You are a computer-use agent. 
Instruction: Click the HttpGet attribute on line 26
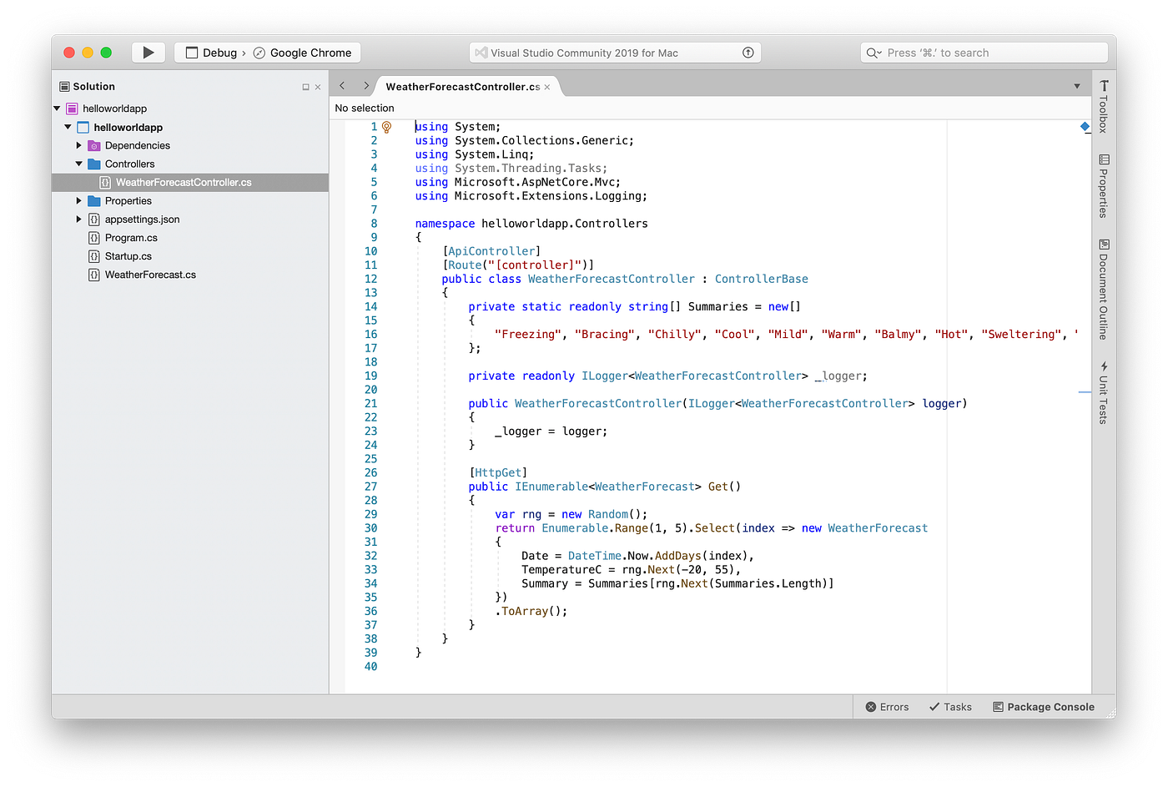(x=498, y=472)
